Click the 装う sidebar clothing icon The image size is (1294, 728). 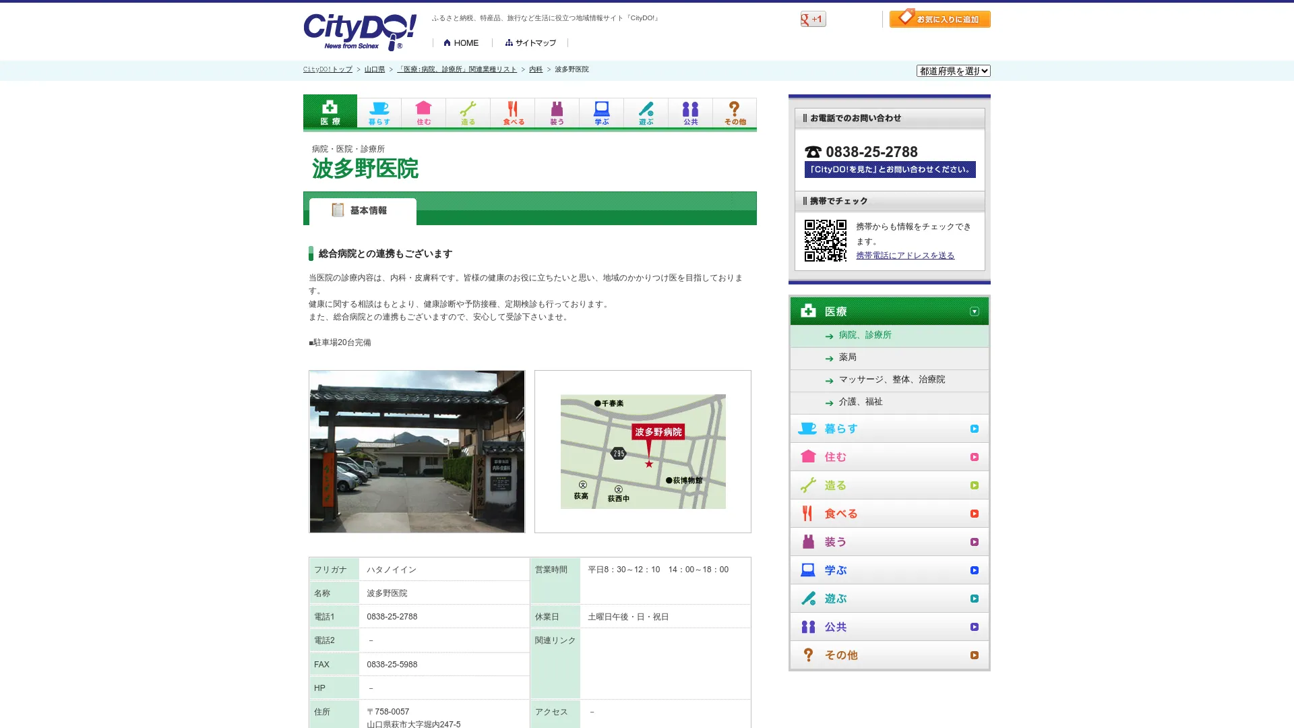[x=808, y=541]
